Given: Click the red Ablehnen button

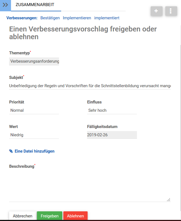Looking at the screenshot, I should 75,216.
